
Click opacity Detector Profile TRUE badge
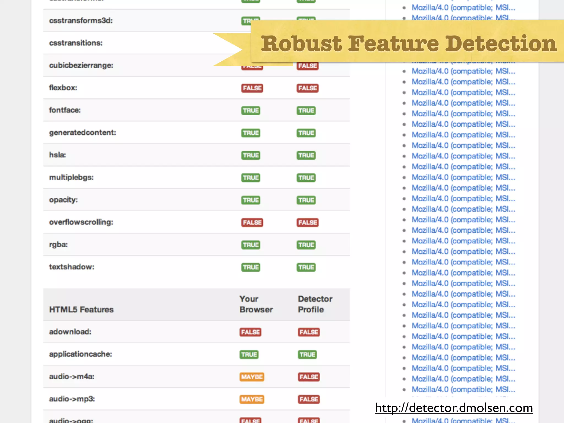coord(306,200)
